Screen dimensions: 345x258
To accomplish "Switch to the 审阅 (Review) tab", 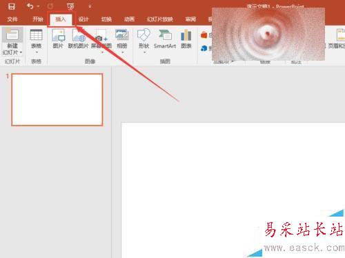I will click(x=190, y=19).
